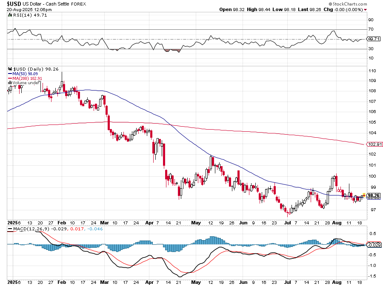Click the $USD ticker symbol title
Image resolution: width=383 pixels, height=286 pixels.
pyautogui.click(x=16, y=3)
